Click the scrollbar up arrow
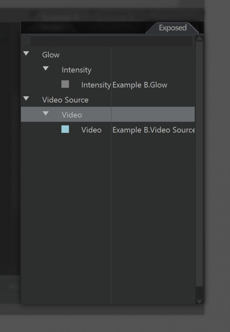Image resolution: width=230 pixels, height=332 pixels. [x=199, y=38]
